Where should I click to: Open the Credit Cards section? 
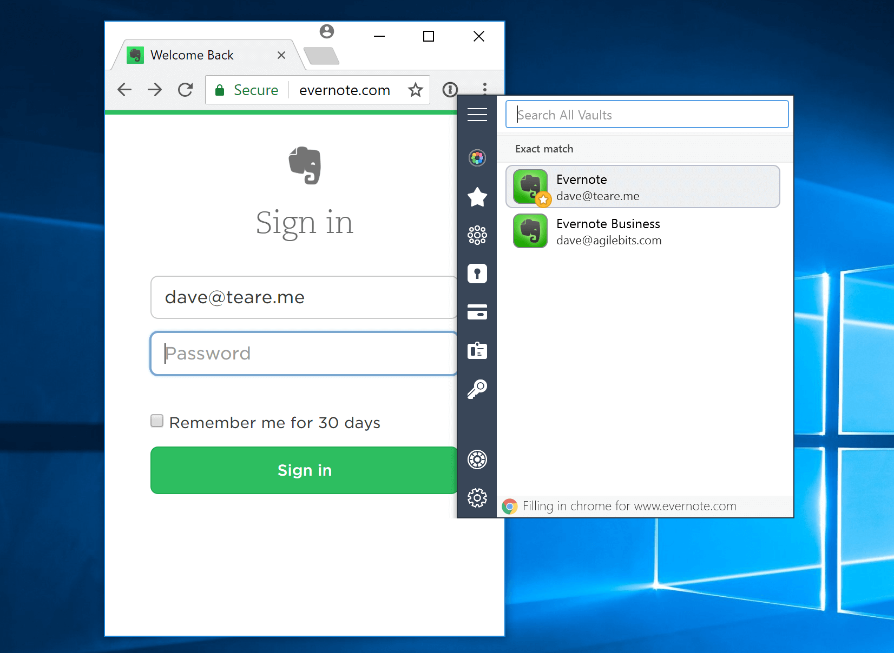[477, 312]
